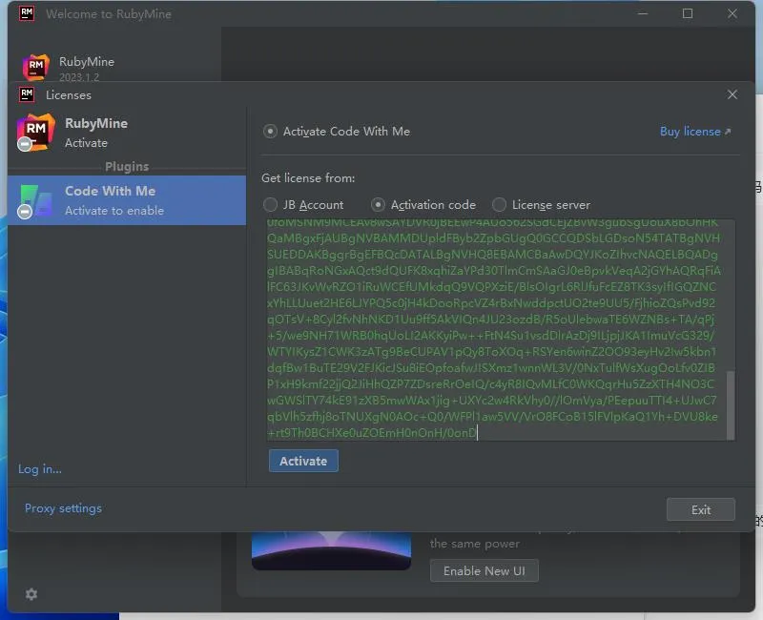763x620 pixels.
Task: Click the activation code scrollbar thumb
Action: [731, 405]
